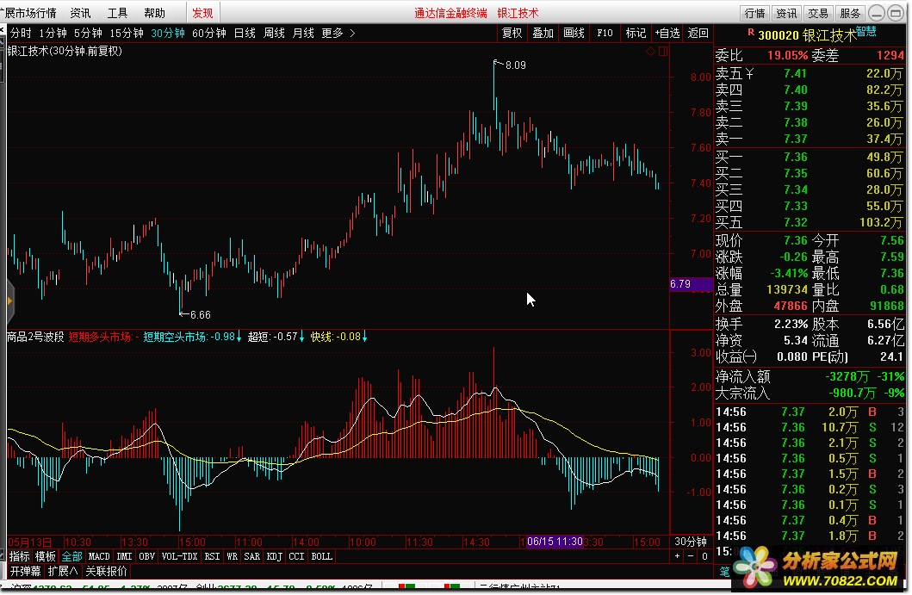This screenshot has height=595, width=912.
Task: Click the diamond icon at chart top-right
Action: pyautogui.click(x=650, y=51)
